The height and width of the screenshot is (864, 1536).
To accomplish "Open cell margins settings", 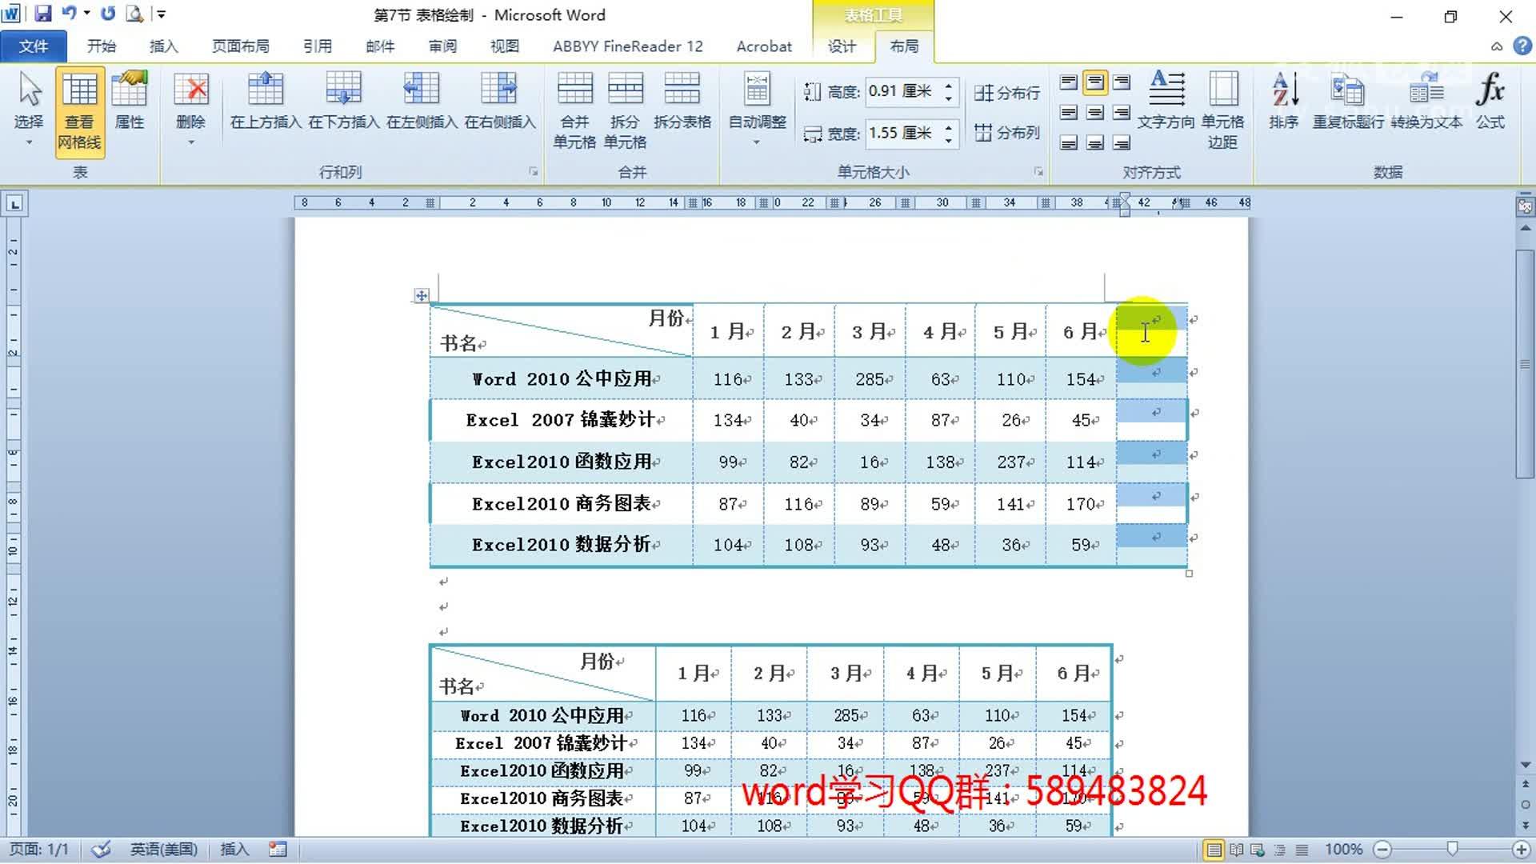I will (x=1222, y=112).
